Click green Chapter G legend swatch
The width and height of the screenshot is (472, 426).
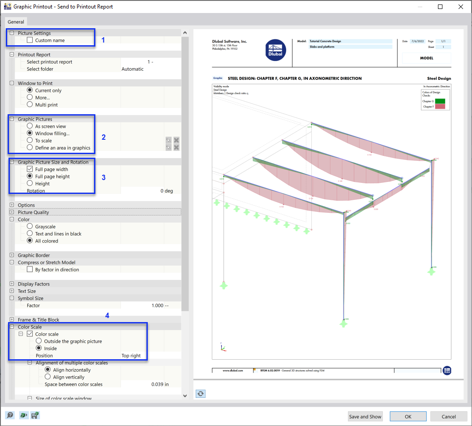click(x=440, y=101)
